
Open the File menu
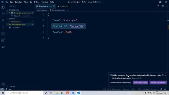7,2
